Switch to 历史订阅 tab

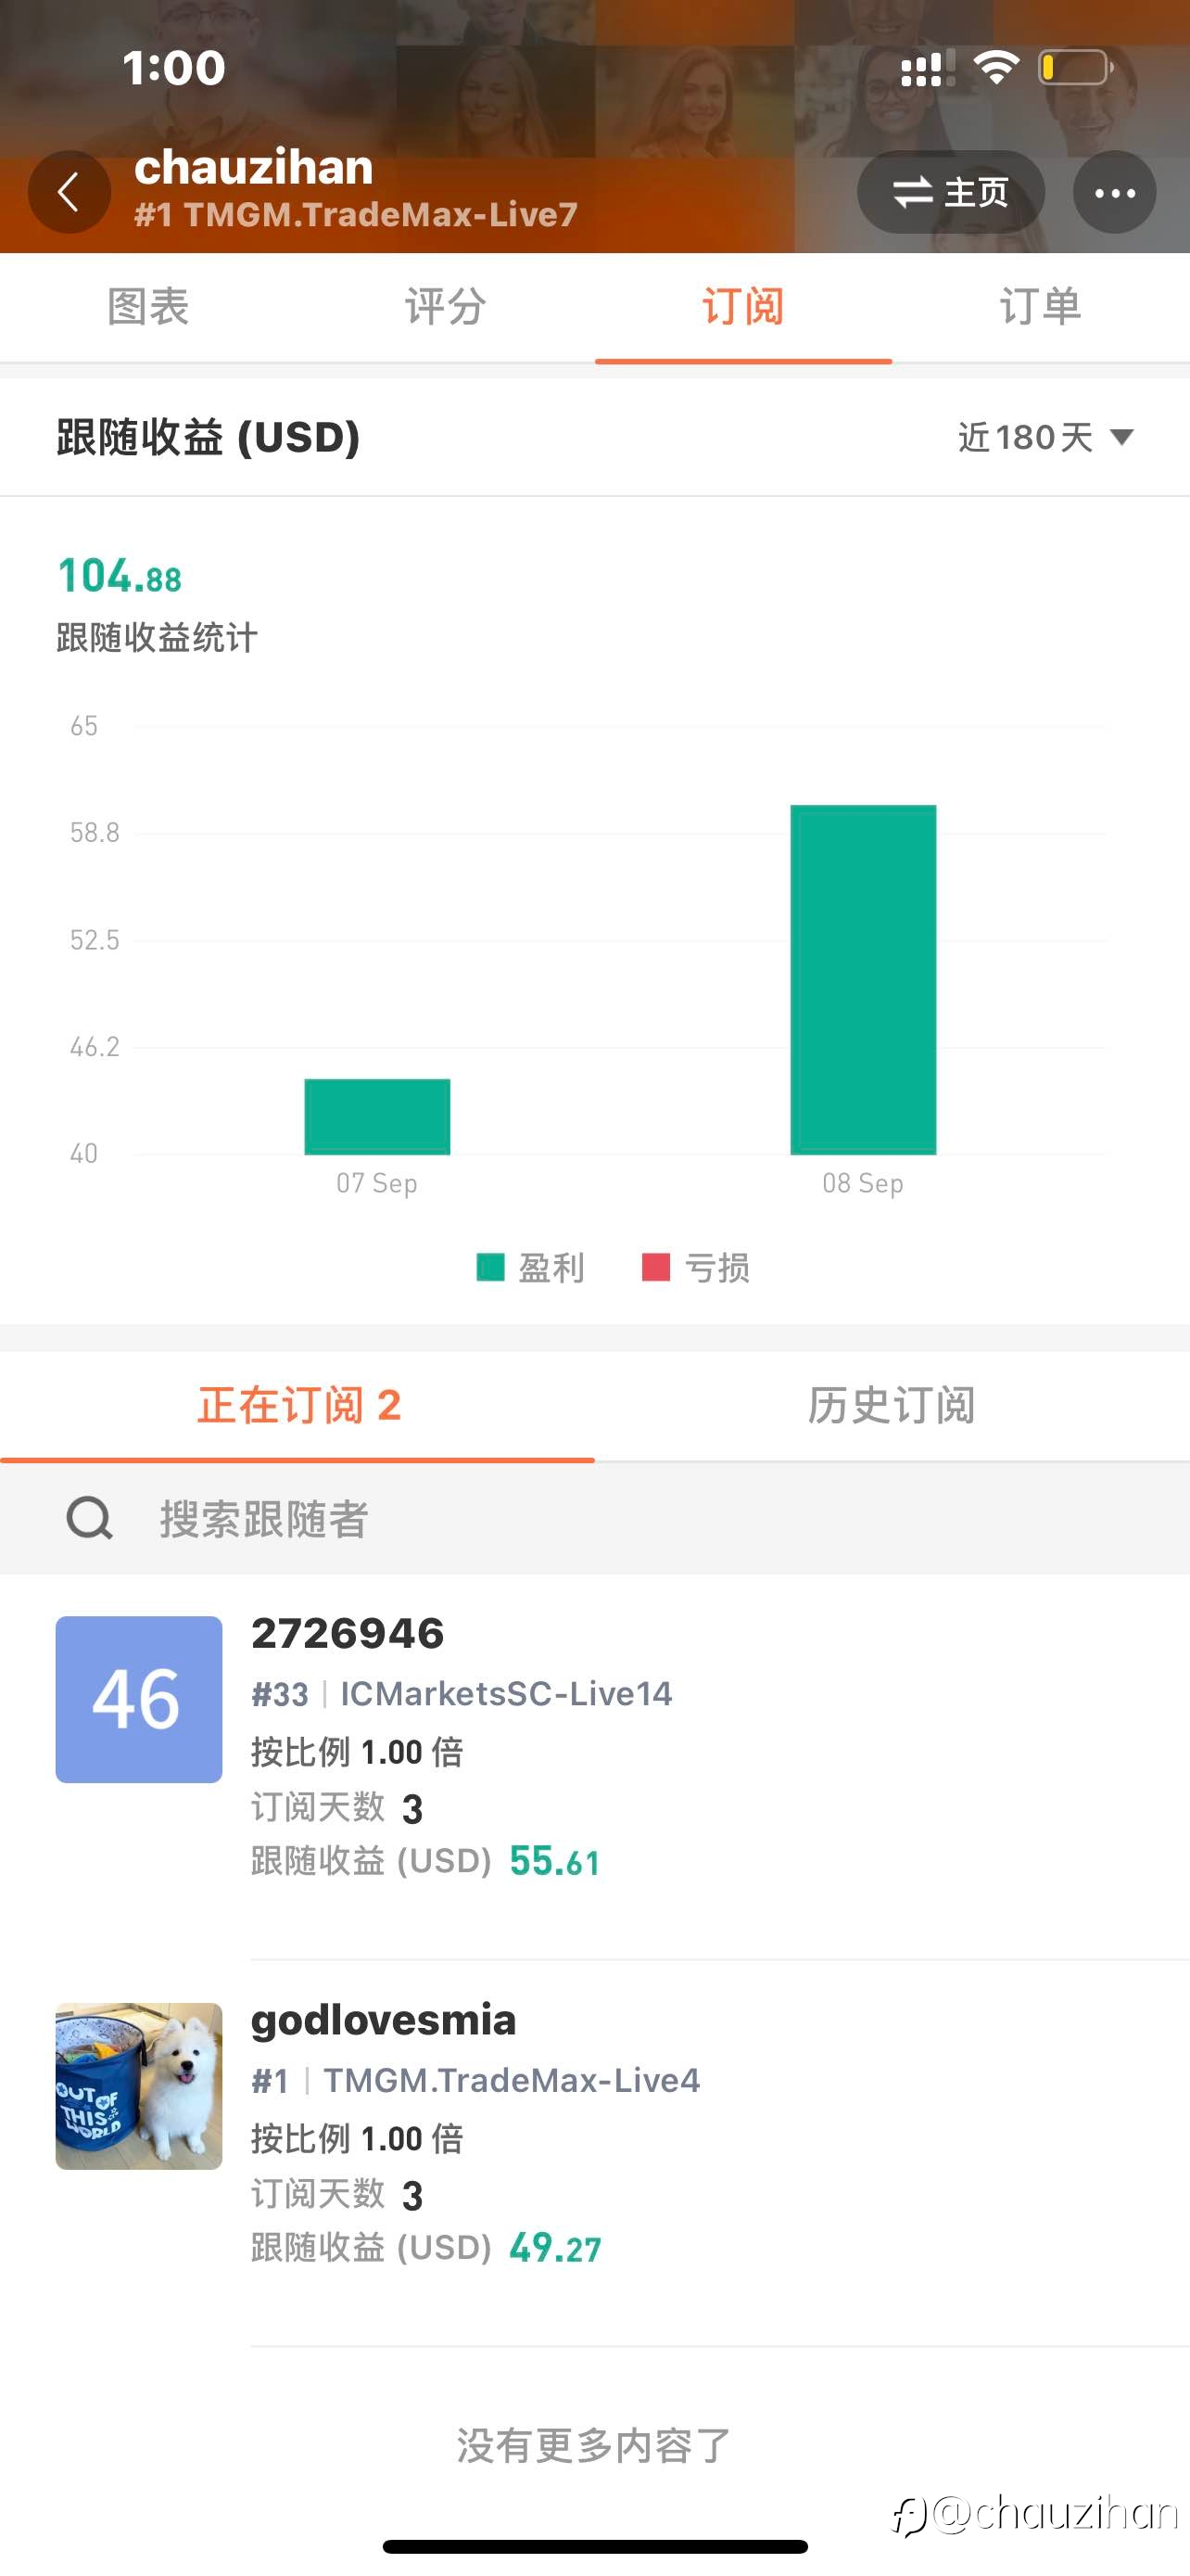tap(892, 1405)
